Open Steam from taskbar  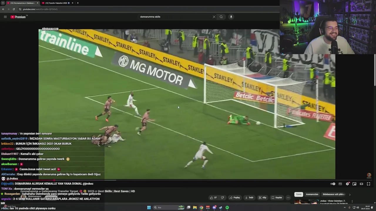pos(221,207)
